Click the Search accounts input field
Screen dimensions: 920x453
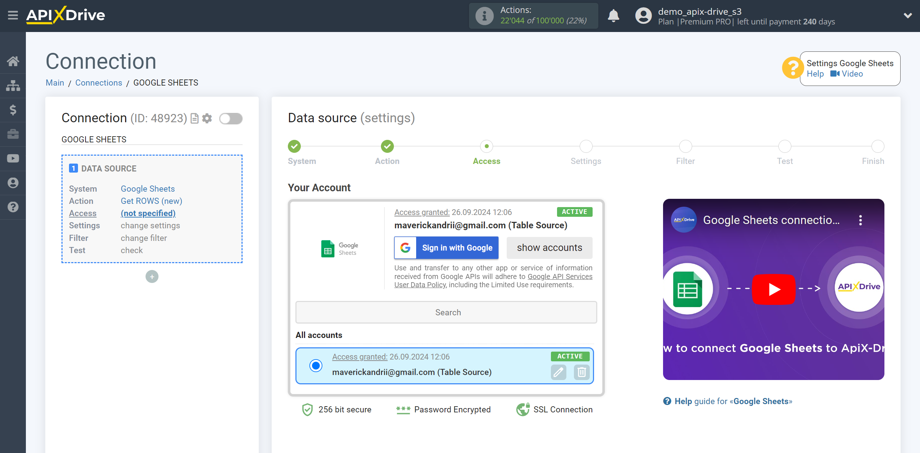point(448,312)
